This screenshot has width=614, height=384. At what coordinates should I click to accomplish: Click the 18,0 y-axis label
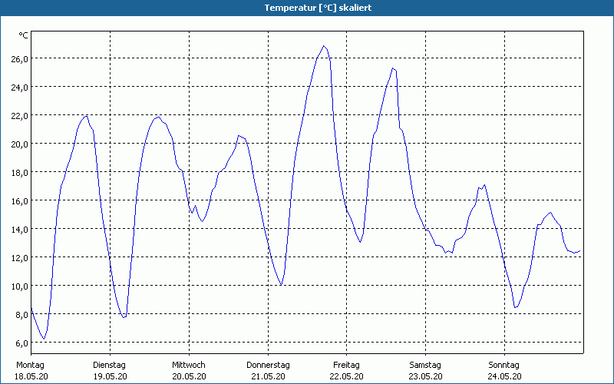[x=19, y=173]
